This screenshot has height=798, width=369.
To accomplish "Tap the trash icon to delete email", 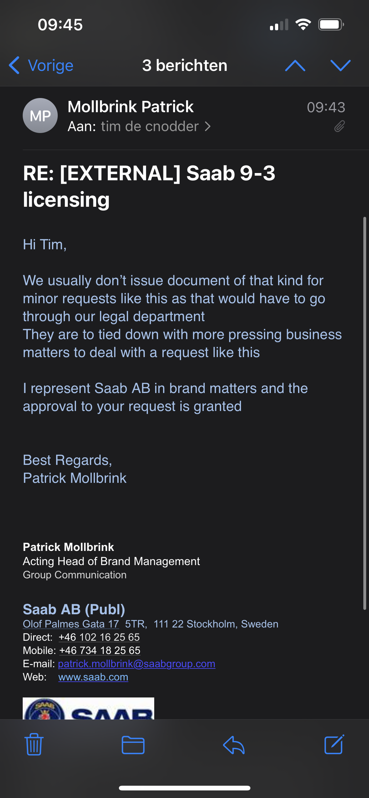I will [34, 744].
